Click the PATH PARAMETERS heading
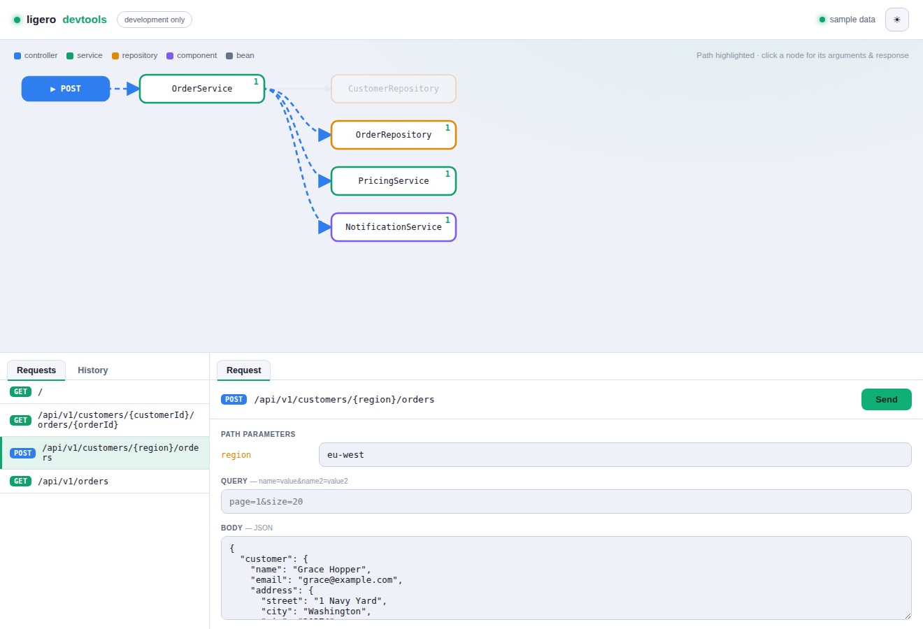This screenshot has width=923, height=629. click(x=258, y=435)
